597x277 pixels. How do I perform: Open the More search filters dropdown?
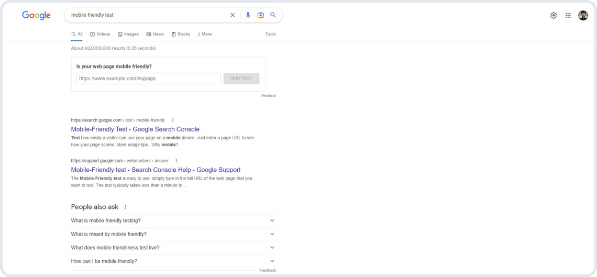pyautogui.click(x=205, y=34)
